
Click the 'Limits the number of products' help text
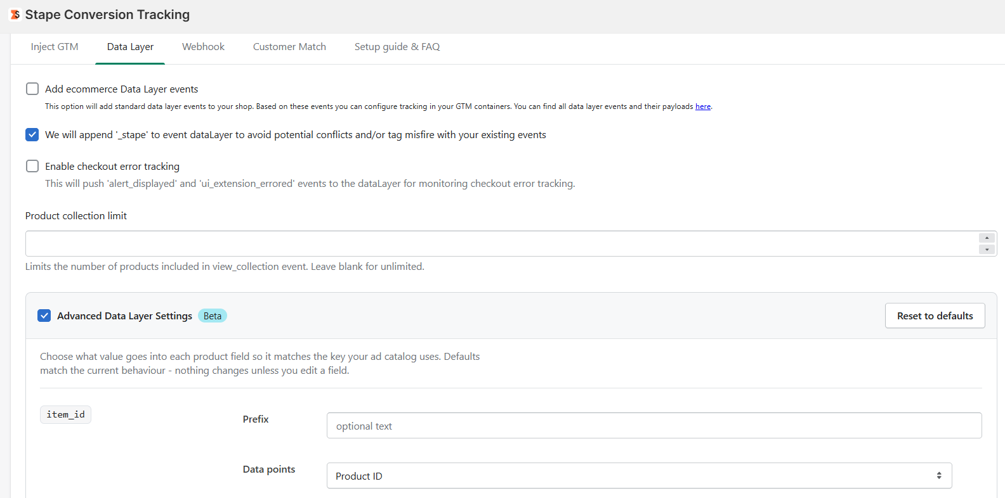[225, 267]
